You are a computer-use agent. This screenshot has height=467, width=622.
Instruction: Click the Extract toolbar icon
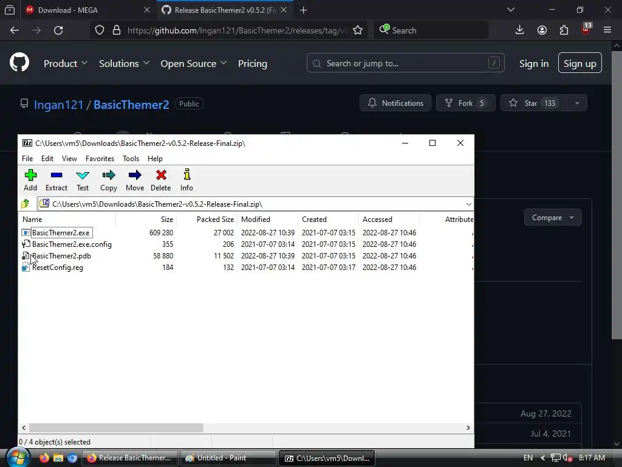click(56, 180)
